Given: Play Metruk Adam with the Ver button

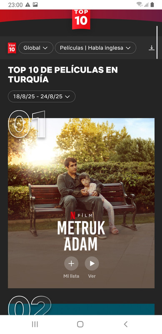Looking at the screenshot, I should (x=92, y=263).
